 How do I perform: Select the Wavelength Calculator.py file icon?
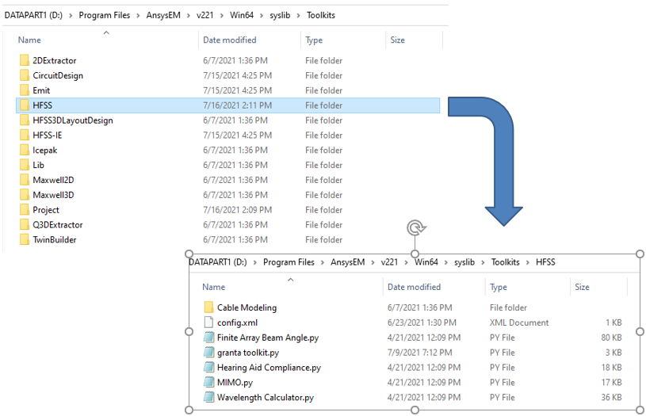[208, 398]
